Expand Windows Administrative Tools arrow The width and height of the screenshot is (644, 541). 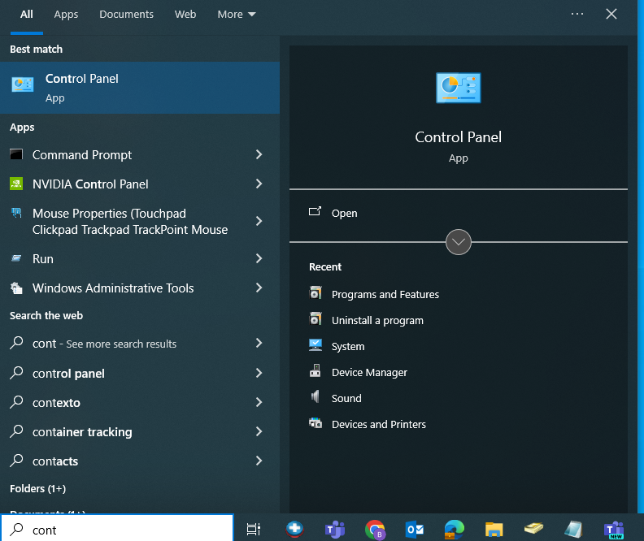259,288
